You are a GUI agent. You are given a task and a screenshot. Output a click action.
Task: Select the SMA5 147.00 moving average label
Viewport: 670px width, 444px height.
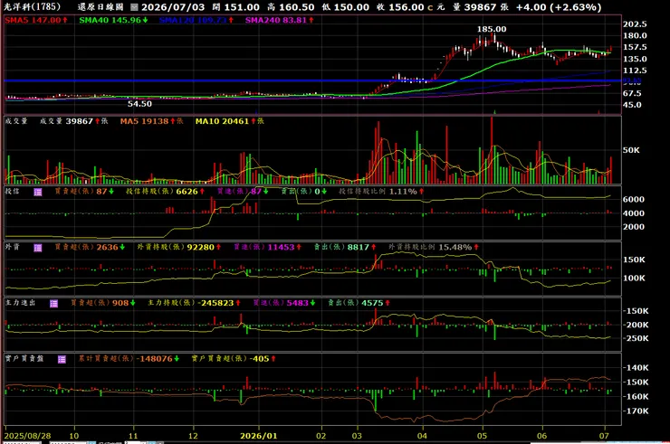[x=36, y=20]
